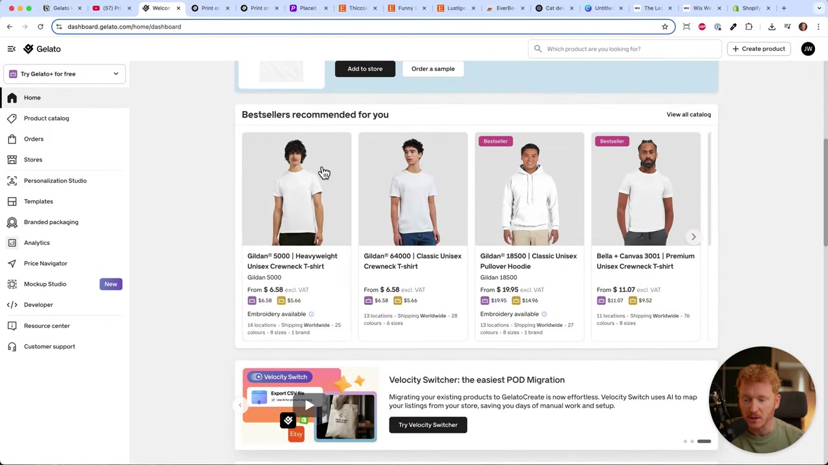Screen dimensions: 828x465
Task: Click the Analytics chart icon
Action: [x=12, y=243]
